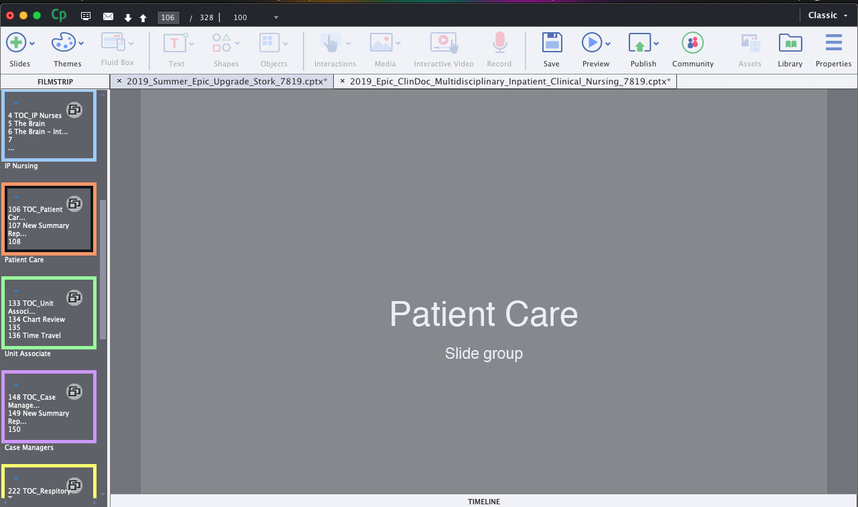Open the Themes palette icon
858x507 pixels.
coord(64,43)
